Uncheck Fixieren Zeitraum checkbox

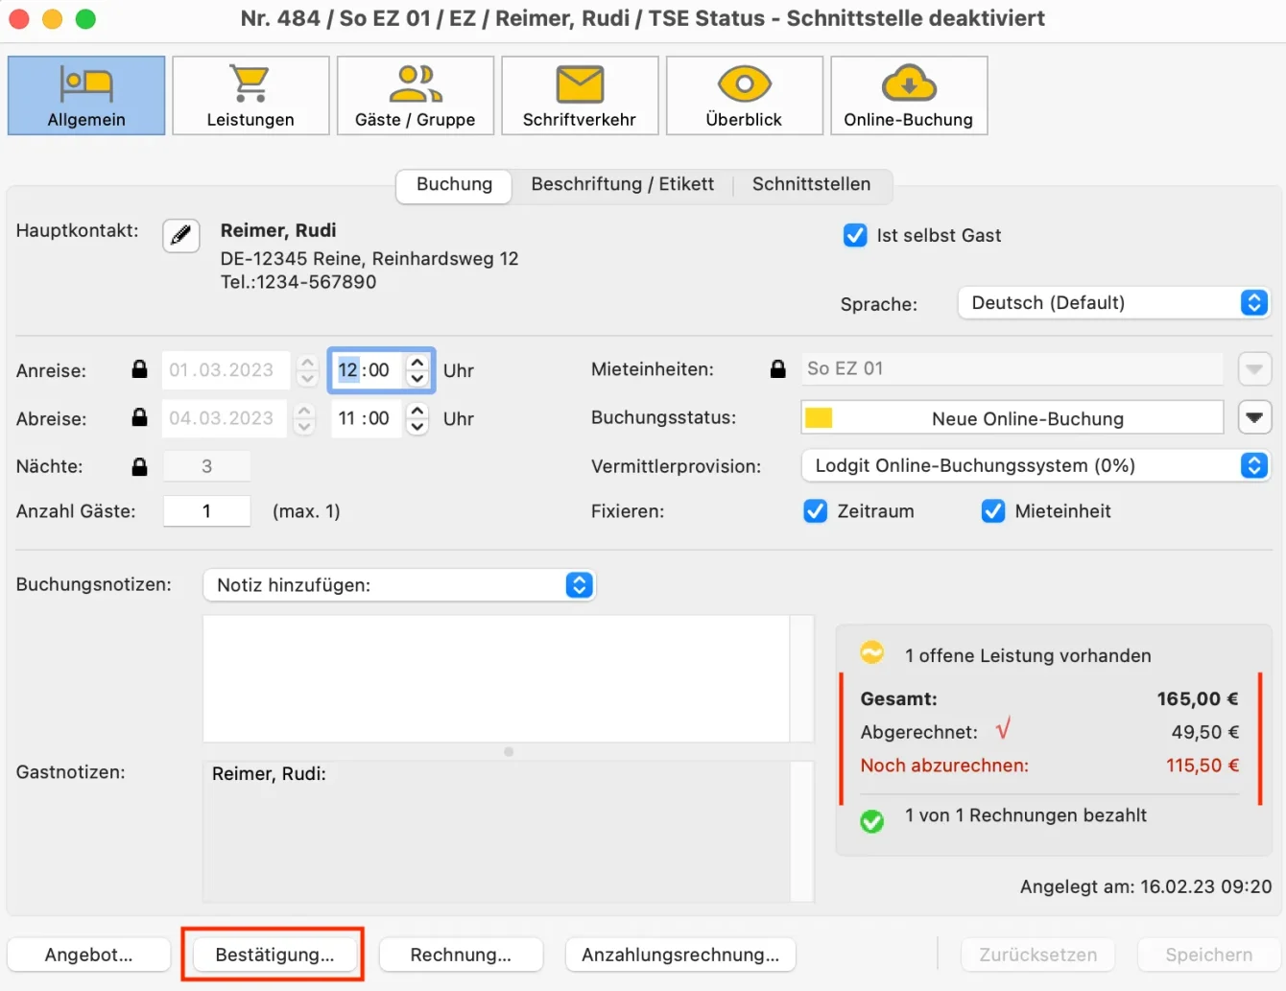[x=815, y=511]
